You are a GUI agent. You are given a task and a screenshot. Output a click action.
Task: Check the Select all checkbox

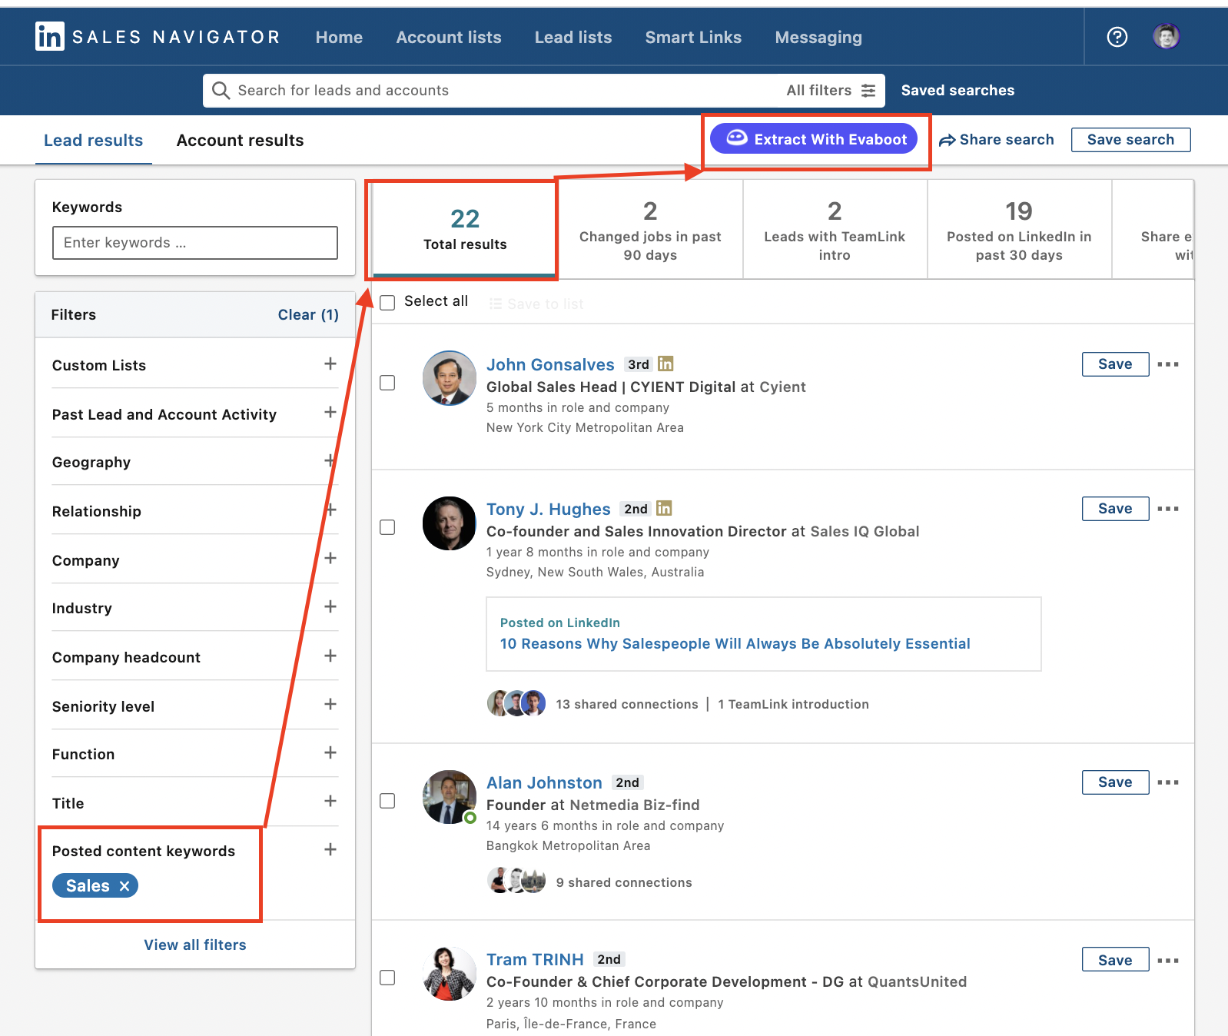tap(388, 302)
